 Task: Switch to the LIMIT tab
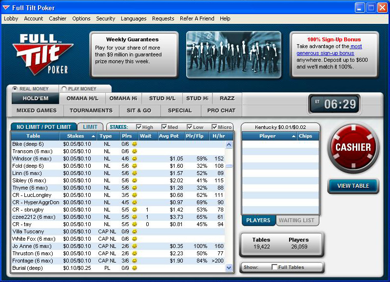[90, 127]
